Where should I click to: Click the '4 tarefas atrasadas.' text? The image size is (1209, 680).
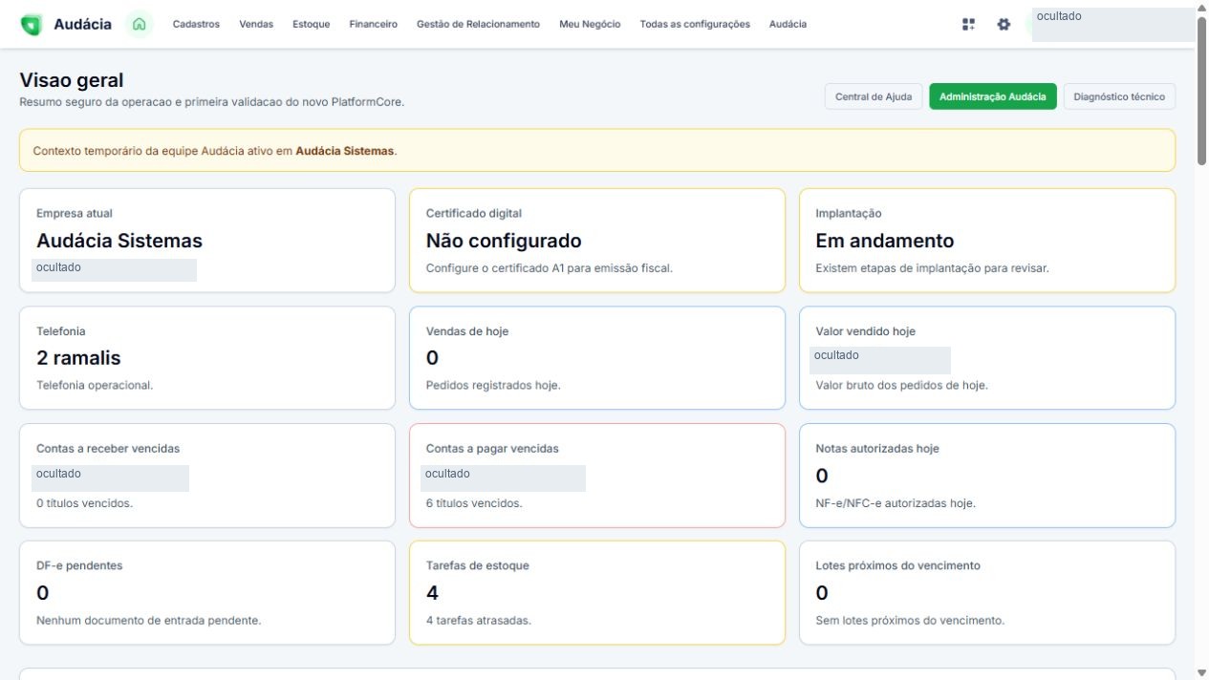pos(479,620)
